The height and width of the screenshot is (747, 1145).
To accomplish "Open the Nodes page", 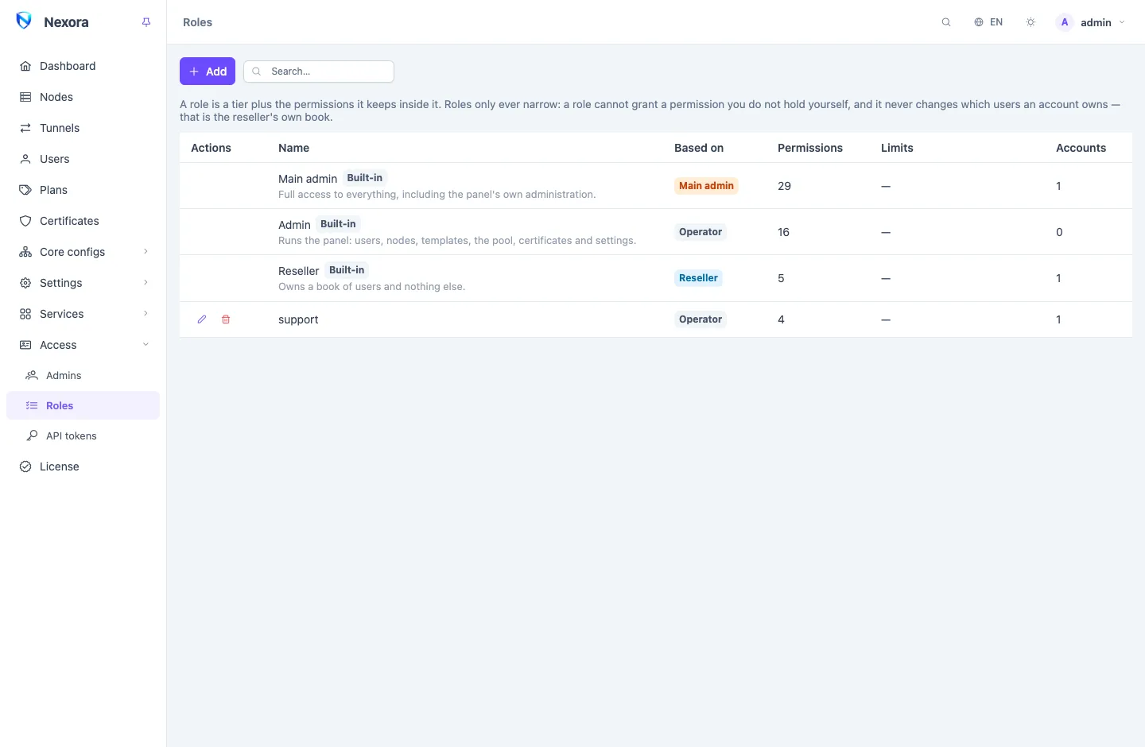I will tap(83, 97).
